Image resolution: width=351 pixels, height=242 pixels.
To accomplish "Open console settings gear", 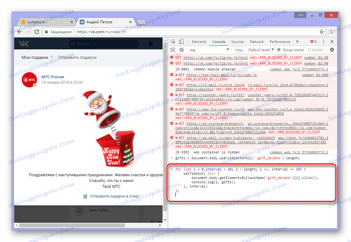I will coord(332,49).
